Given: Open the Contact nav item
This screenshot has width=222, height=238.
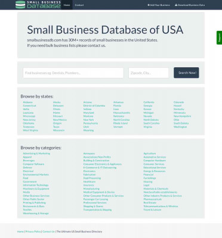Looking at the screenshot, I should (x=79, y=5).
